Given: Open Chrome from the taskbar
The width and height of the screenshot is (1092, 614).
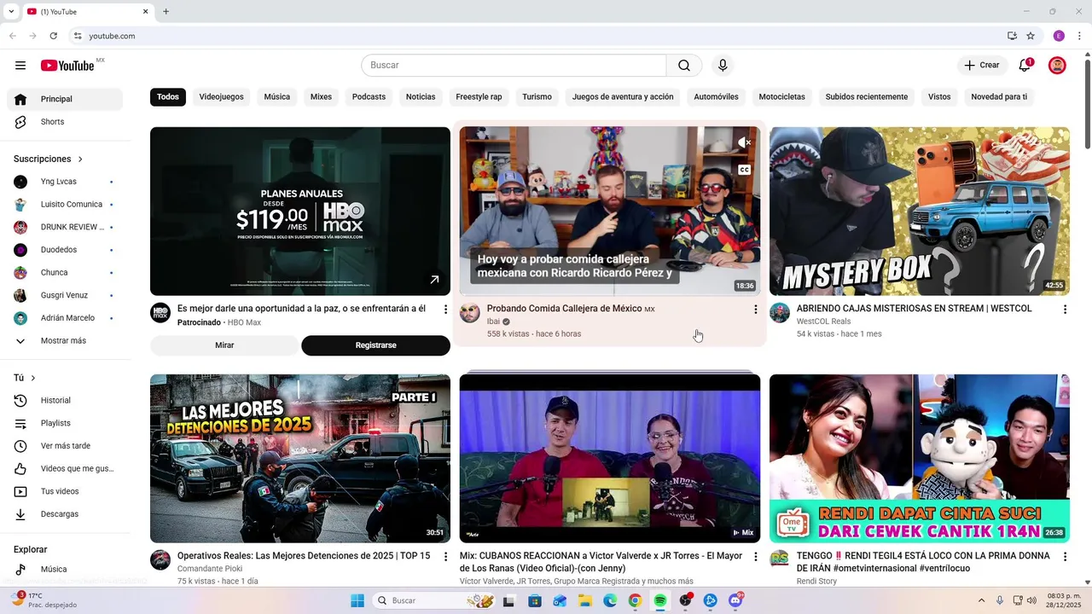Looking at the screenshot, I should (x=635, y=601).
